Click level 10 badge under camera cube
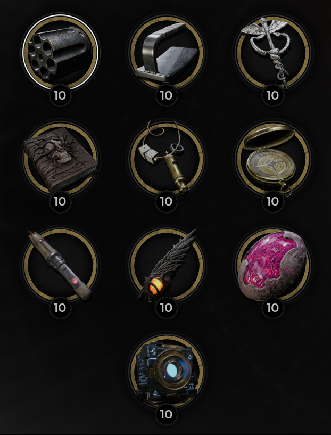The image size is (331, 435). (167, 414)
